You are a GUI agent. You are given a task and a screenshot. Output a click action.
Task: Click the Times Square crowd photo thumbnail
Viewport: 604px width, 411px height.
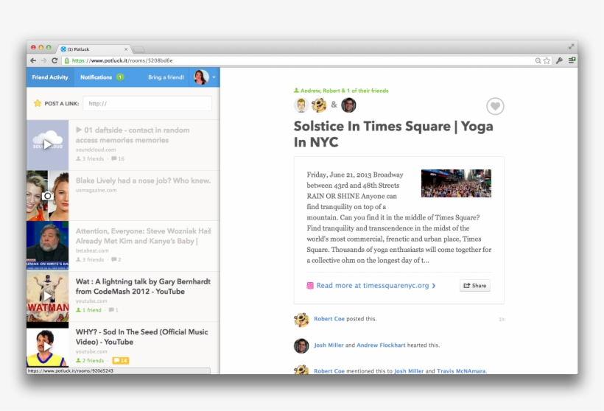pos(456,183)
